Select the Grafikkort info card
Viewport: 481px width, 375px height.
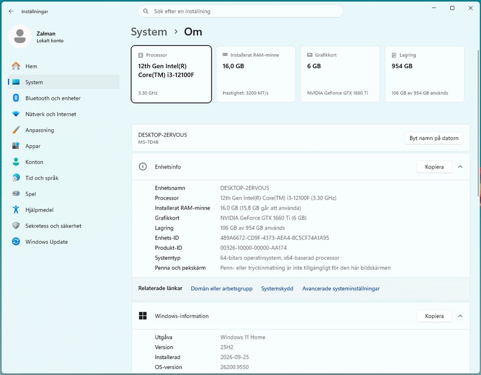(x=340, y=74)
